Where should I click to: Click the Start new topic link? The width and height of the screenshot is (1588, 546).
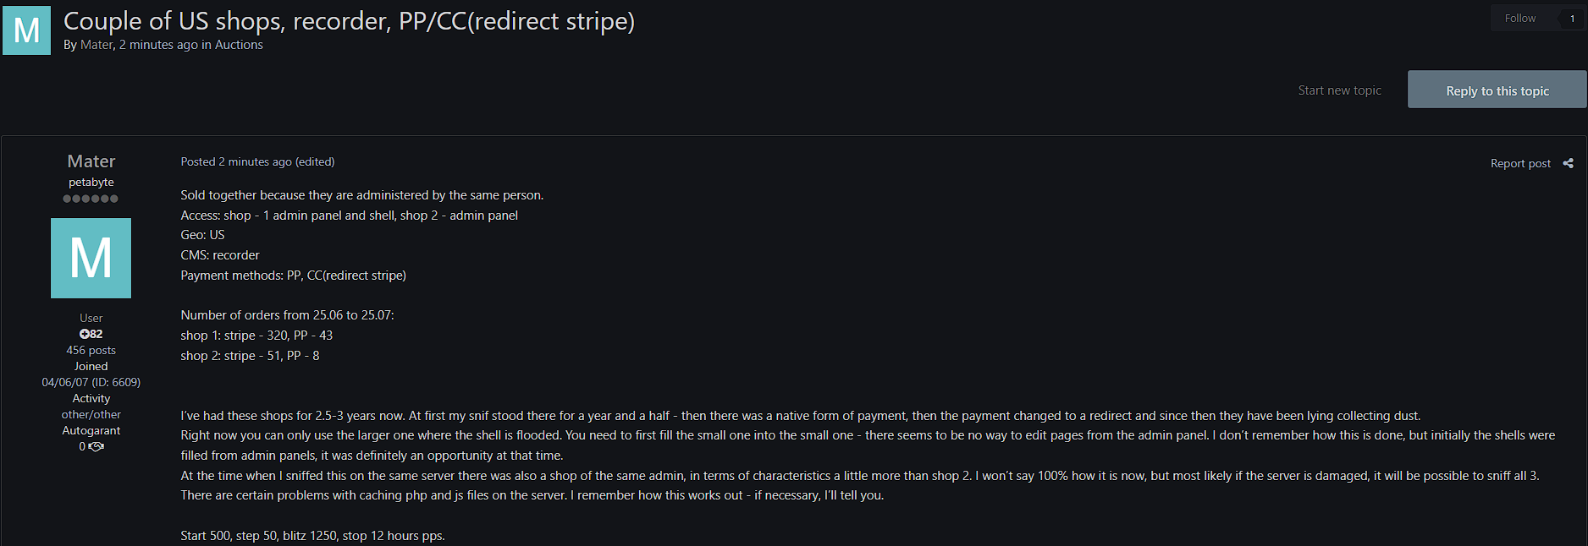coord(1339,90)
